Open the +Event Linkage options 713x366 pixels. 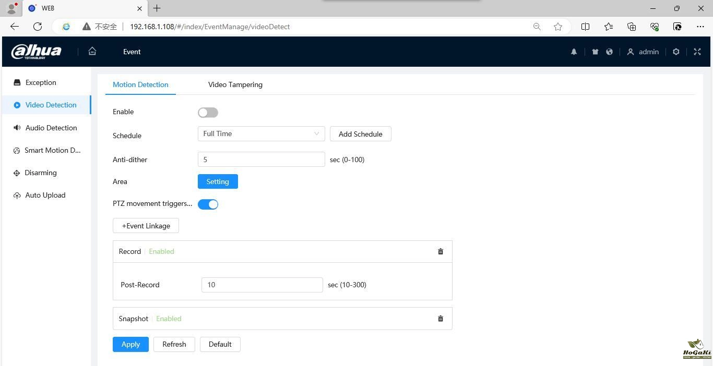coord(146,226)
